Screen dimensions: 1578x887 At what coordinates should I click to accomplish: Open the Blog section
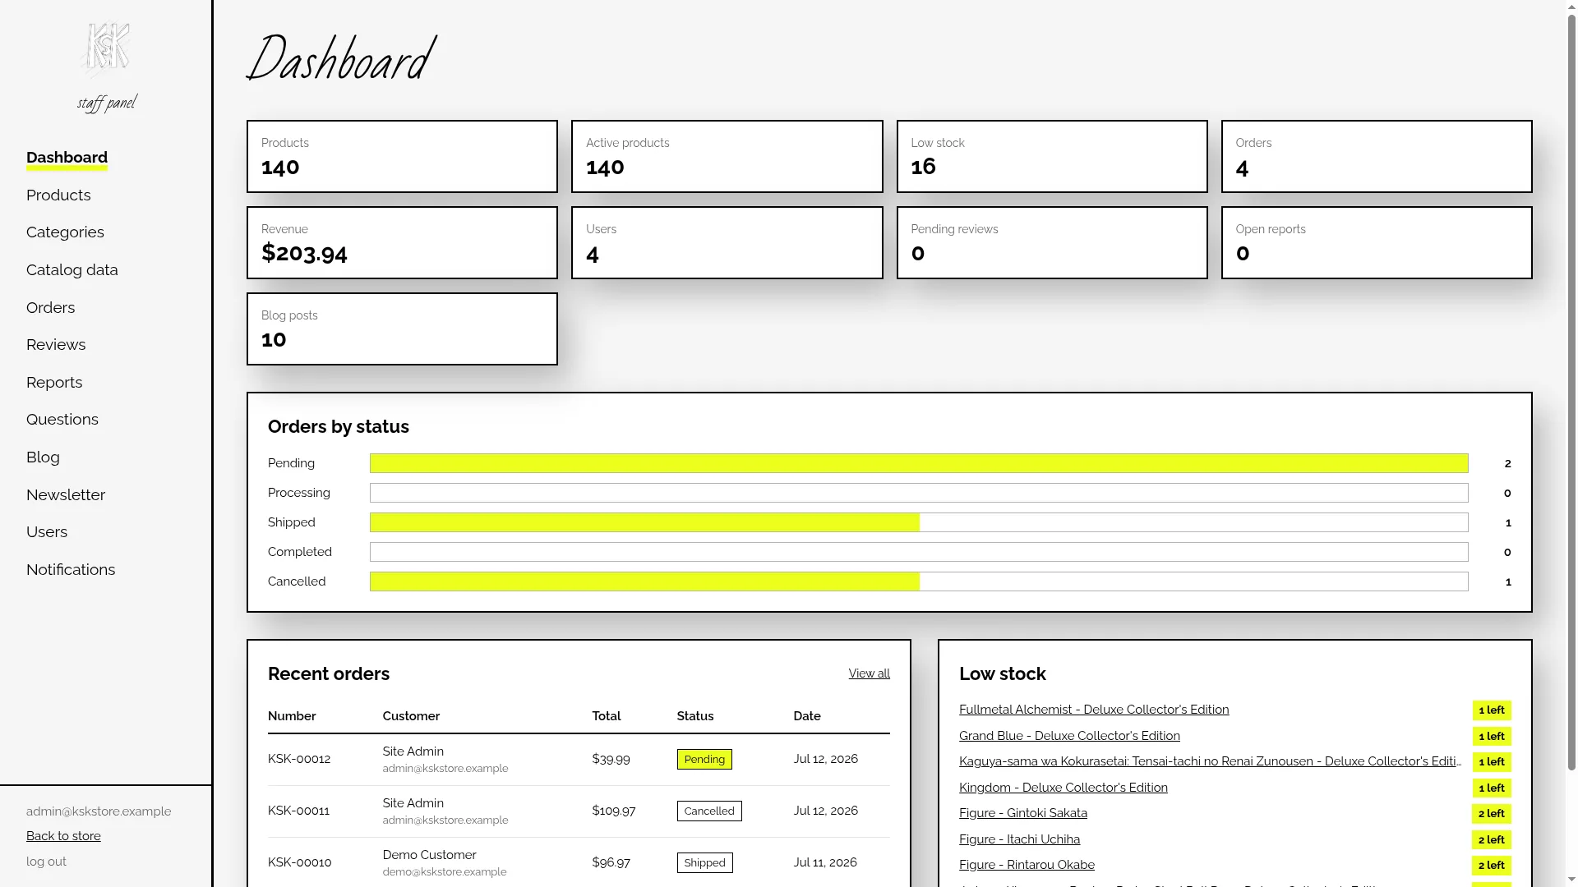click(43, 457)
